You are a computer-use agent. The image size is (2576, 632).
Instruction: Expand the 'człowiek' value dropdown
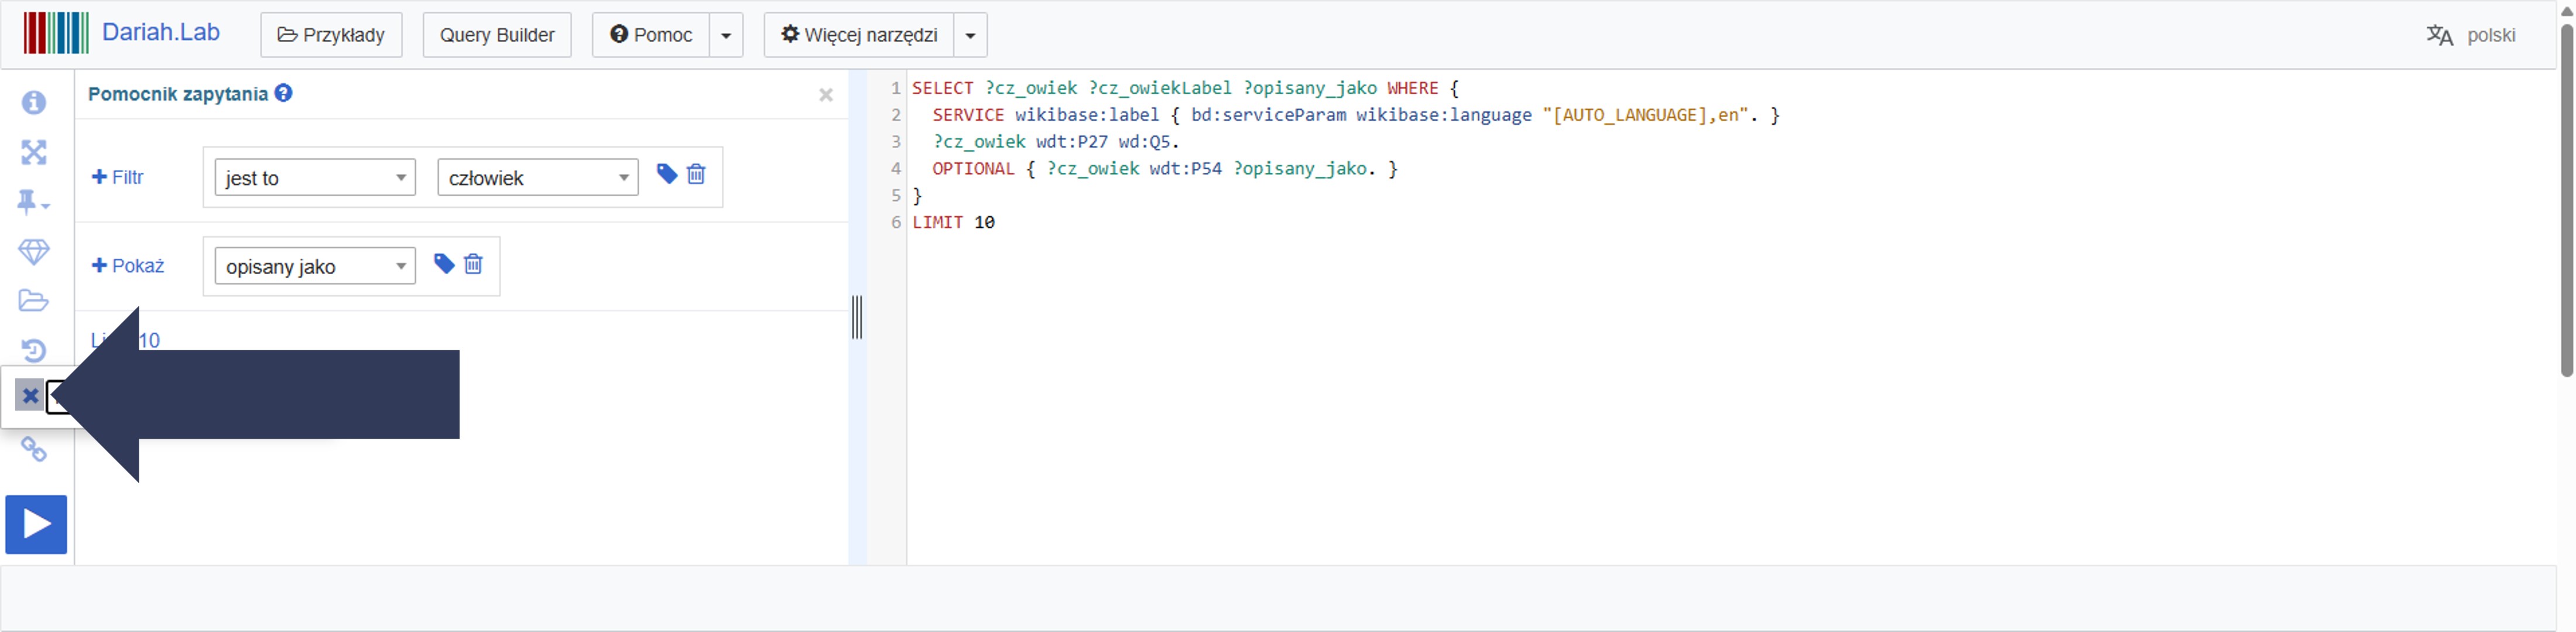[538, 178]
